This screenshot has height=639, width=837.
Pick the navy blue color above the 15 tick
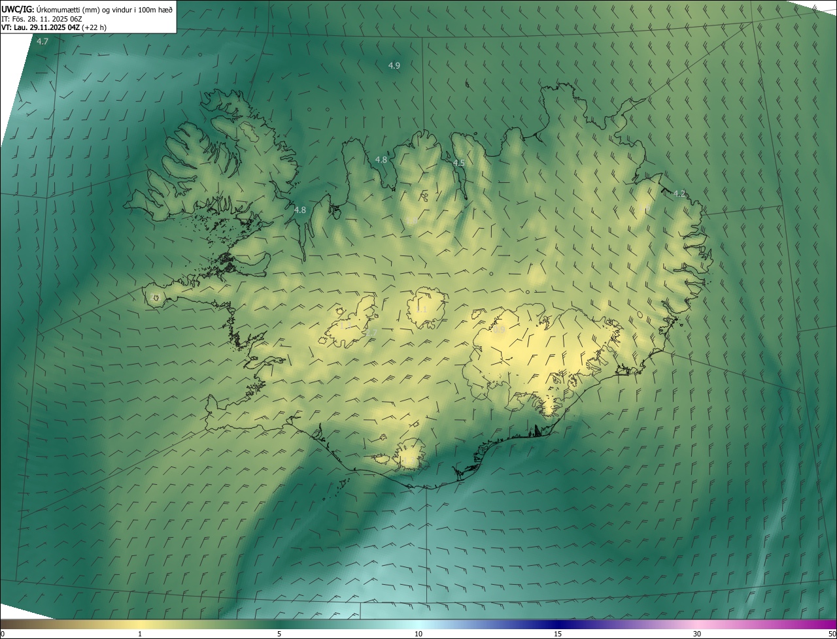click(558, 624)
